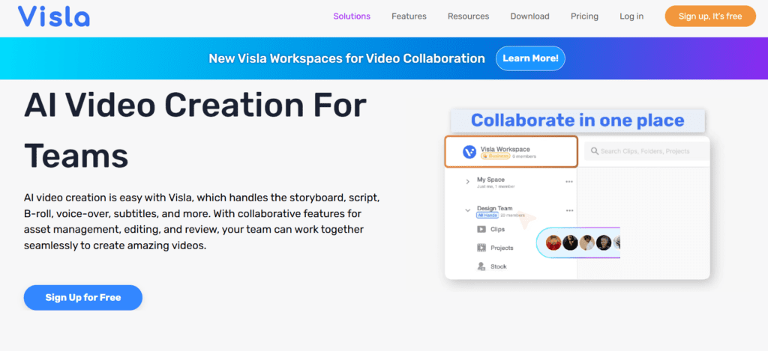768x351 pixels.
Task: Click the blue Sign Up for Free button
Action: point(82,297)
